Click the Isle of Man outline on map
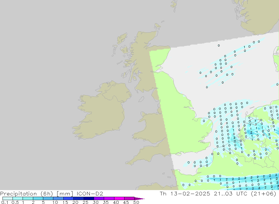Image resolution: width=279 pixels, height=204 pixels. (x=141, y=99)
